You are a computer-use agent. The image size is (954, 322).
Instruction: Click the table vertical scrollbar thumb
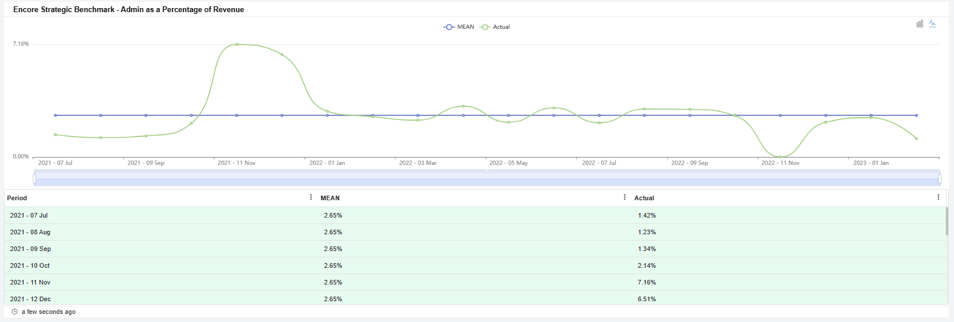(x=946, y=222)
